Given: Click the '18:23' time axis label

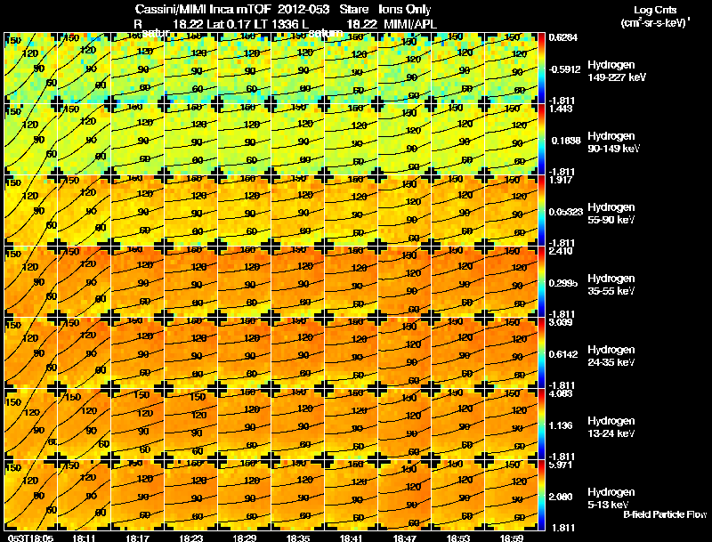Looking at the screenshot, I should point(190,538).
